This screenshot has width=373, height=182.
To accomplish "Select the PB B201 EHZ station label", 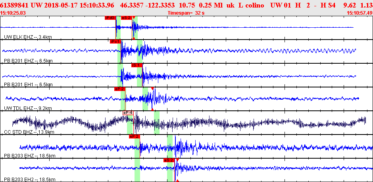I will [27, 61].
